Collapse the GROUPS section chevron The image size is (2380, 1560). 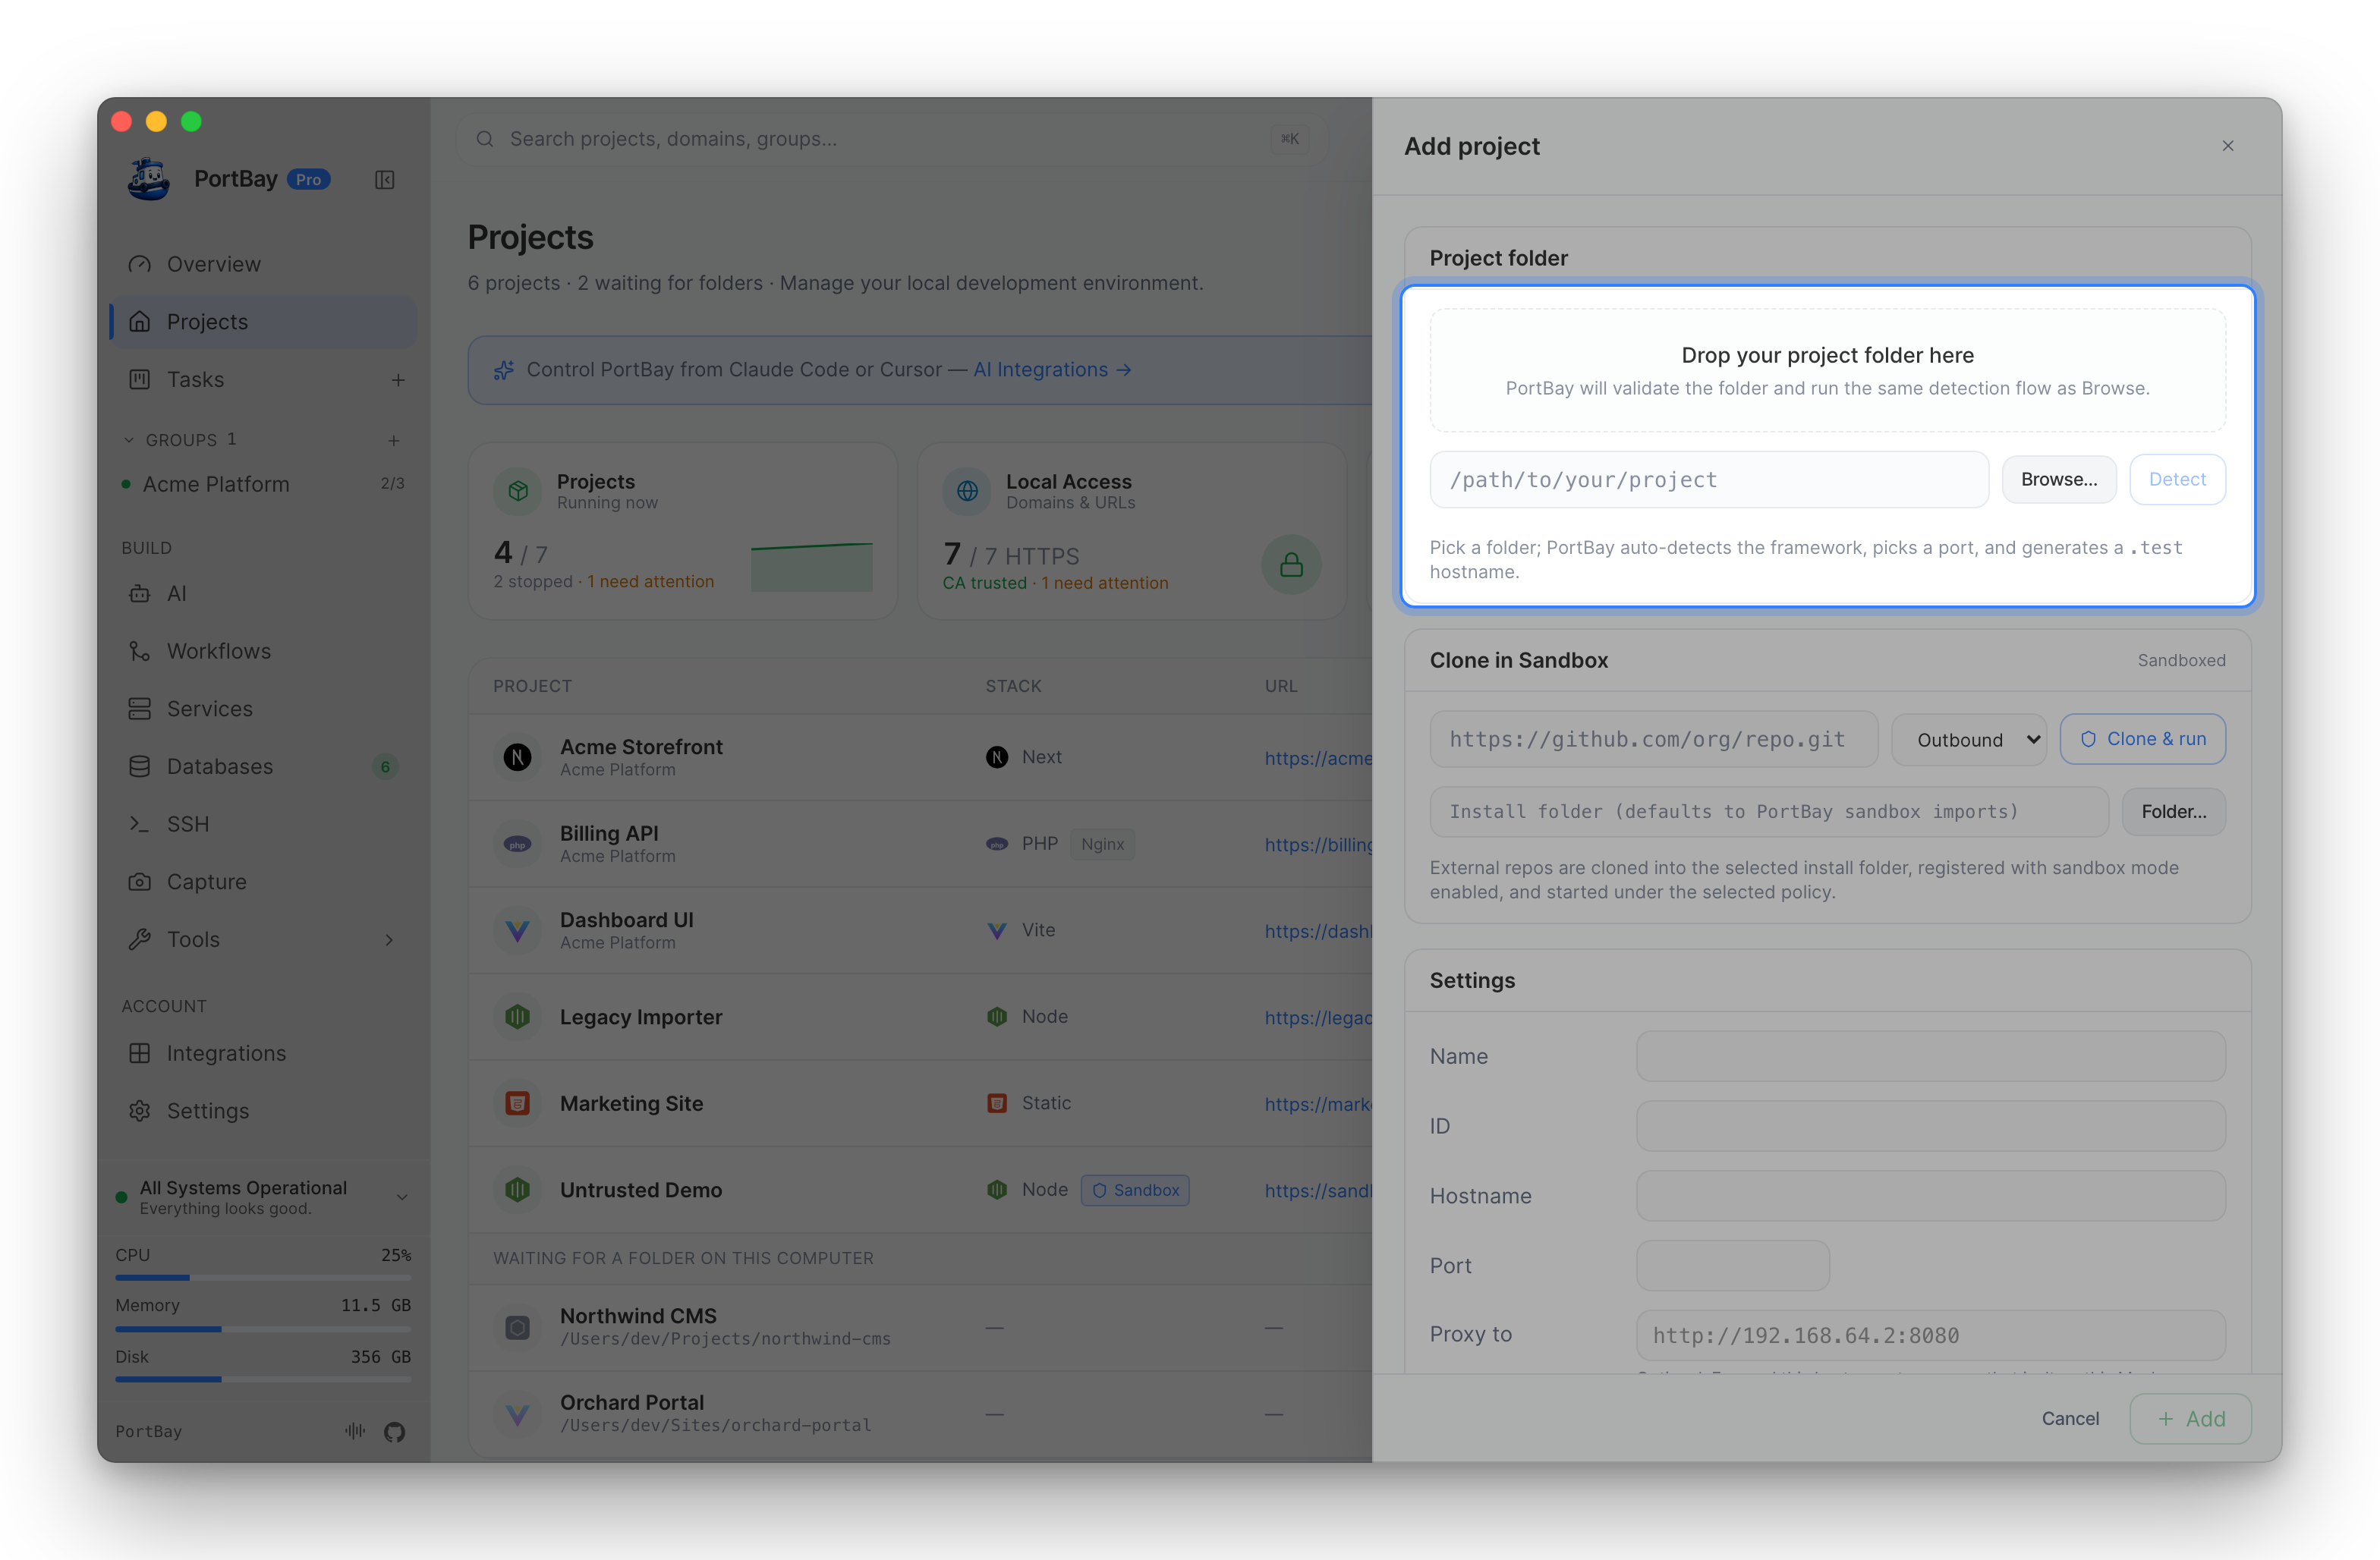click(x=129, y=440)
